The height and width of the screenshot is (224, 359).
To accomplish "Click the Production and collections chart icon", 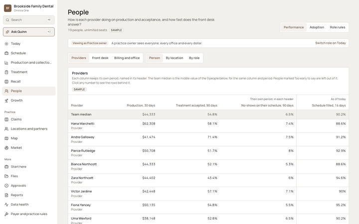I will (x=6, y=63).
